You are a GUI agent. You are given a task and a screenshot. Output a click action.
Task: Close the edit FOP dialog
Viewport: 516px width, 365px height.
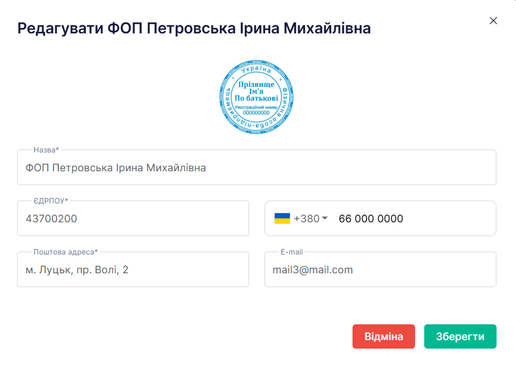click(494, 21)
